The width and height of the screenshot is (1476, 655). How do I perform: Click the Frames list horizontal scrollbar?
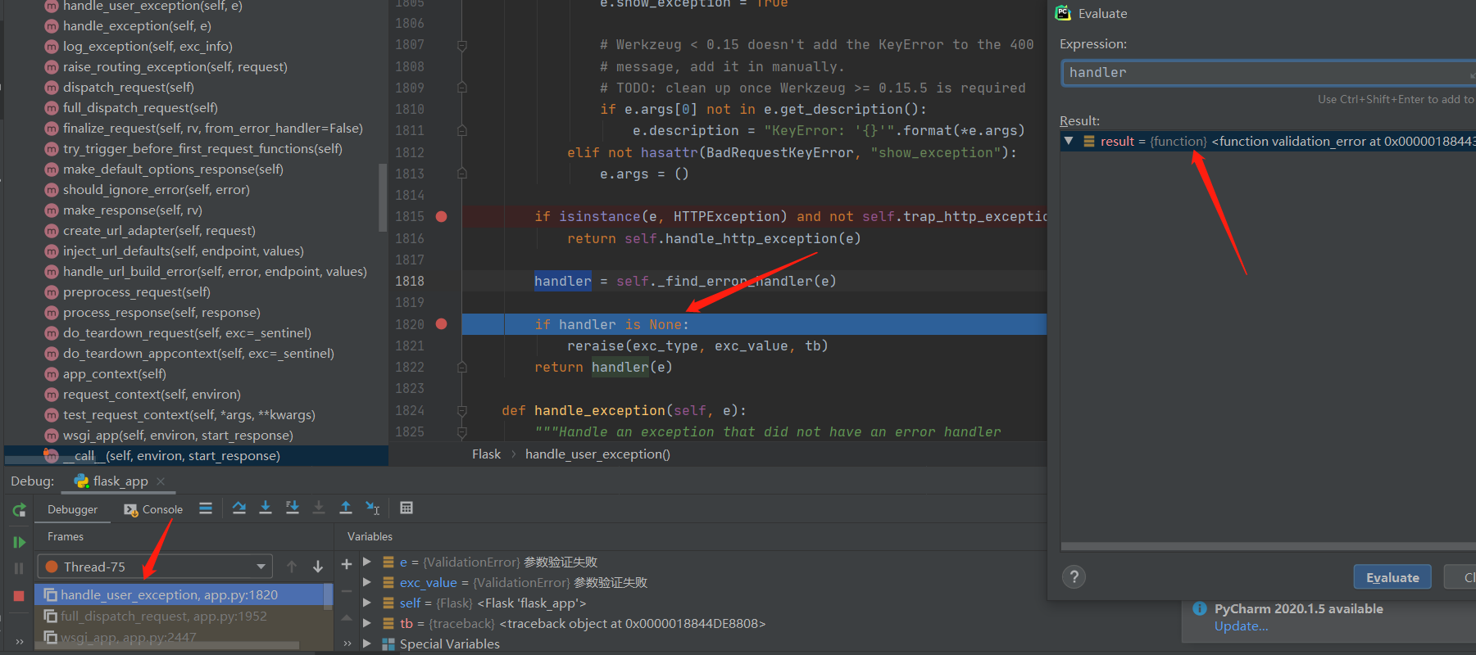[x=167, y=646]
